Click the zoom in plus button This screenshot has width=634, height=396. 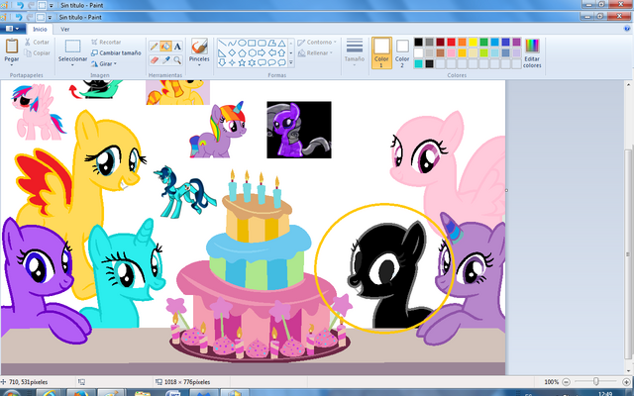[x=626, y=382]
